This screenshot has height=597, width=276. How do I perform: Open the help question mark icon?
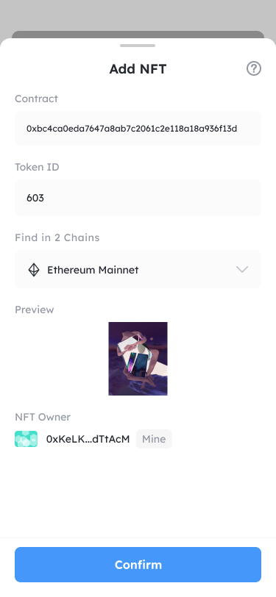(254, 69)
